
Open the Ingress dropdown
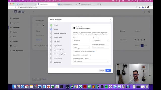pyautogui.click(x=82, y=47)
